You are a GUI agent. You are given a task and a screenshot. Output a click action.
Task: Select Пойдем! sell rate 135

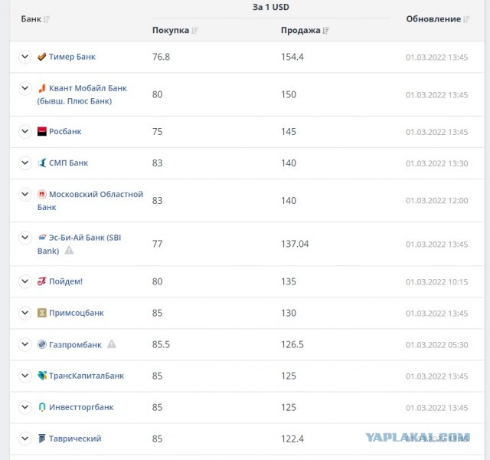[x=289, y=281]
